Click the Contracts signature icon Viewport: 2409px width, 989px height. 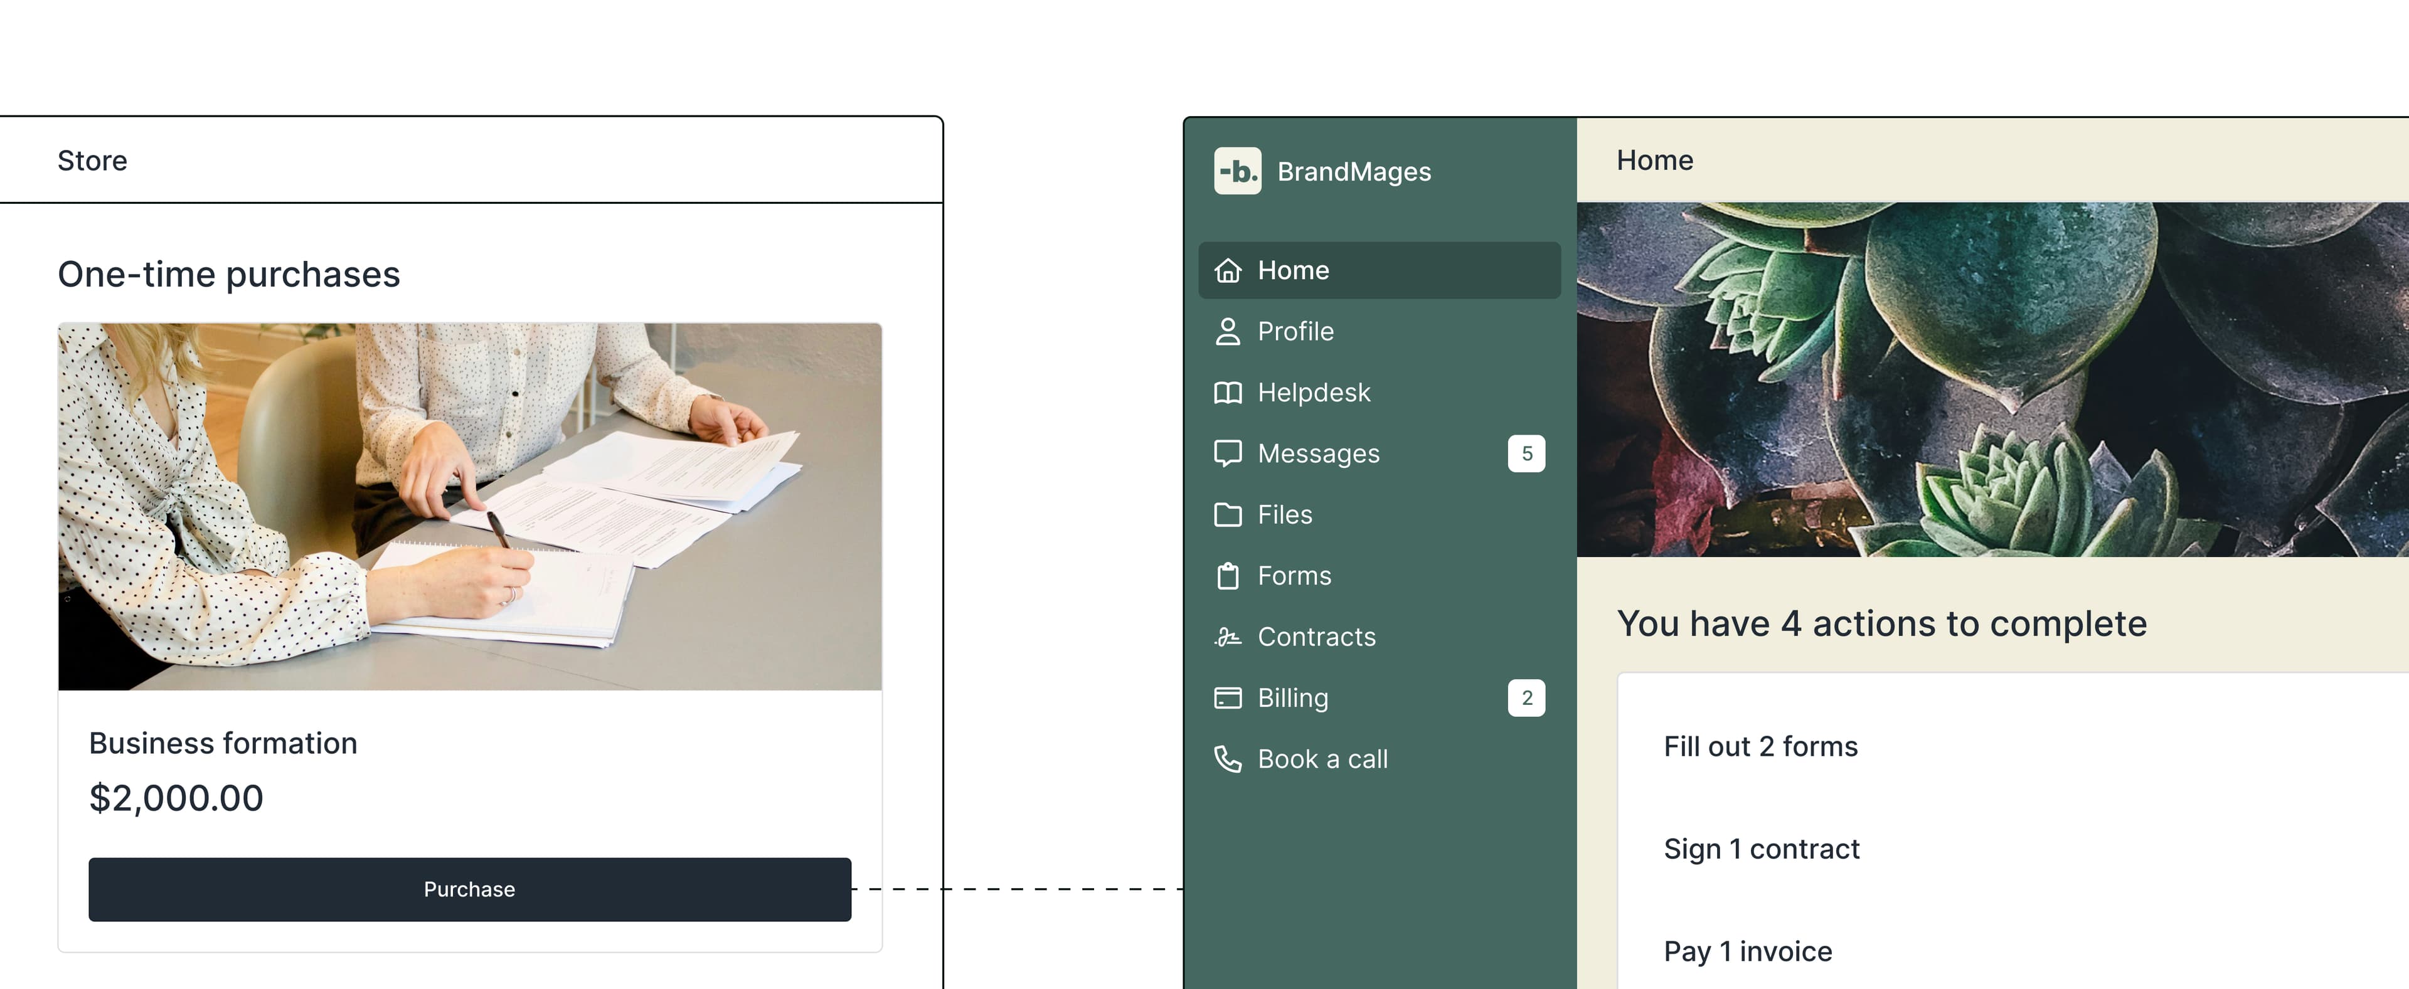(1227, 638)
